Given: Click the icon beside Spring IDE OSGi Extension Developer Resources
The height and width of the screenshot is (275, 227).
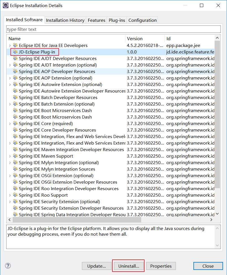Looking at the screenshot, I should 15,182.
